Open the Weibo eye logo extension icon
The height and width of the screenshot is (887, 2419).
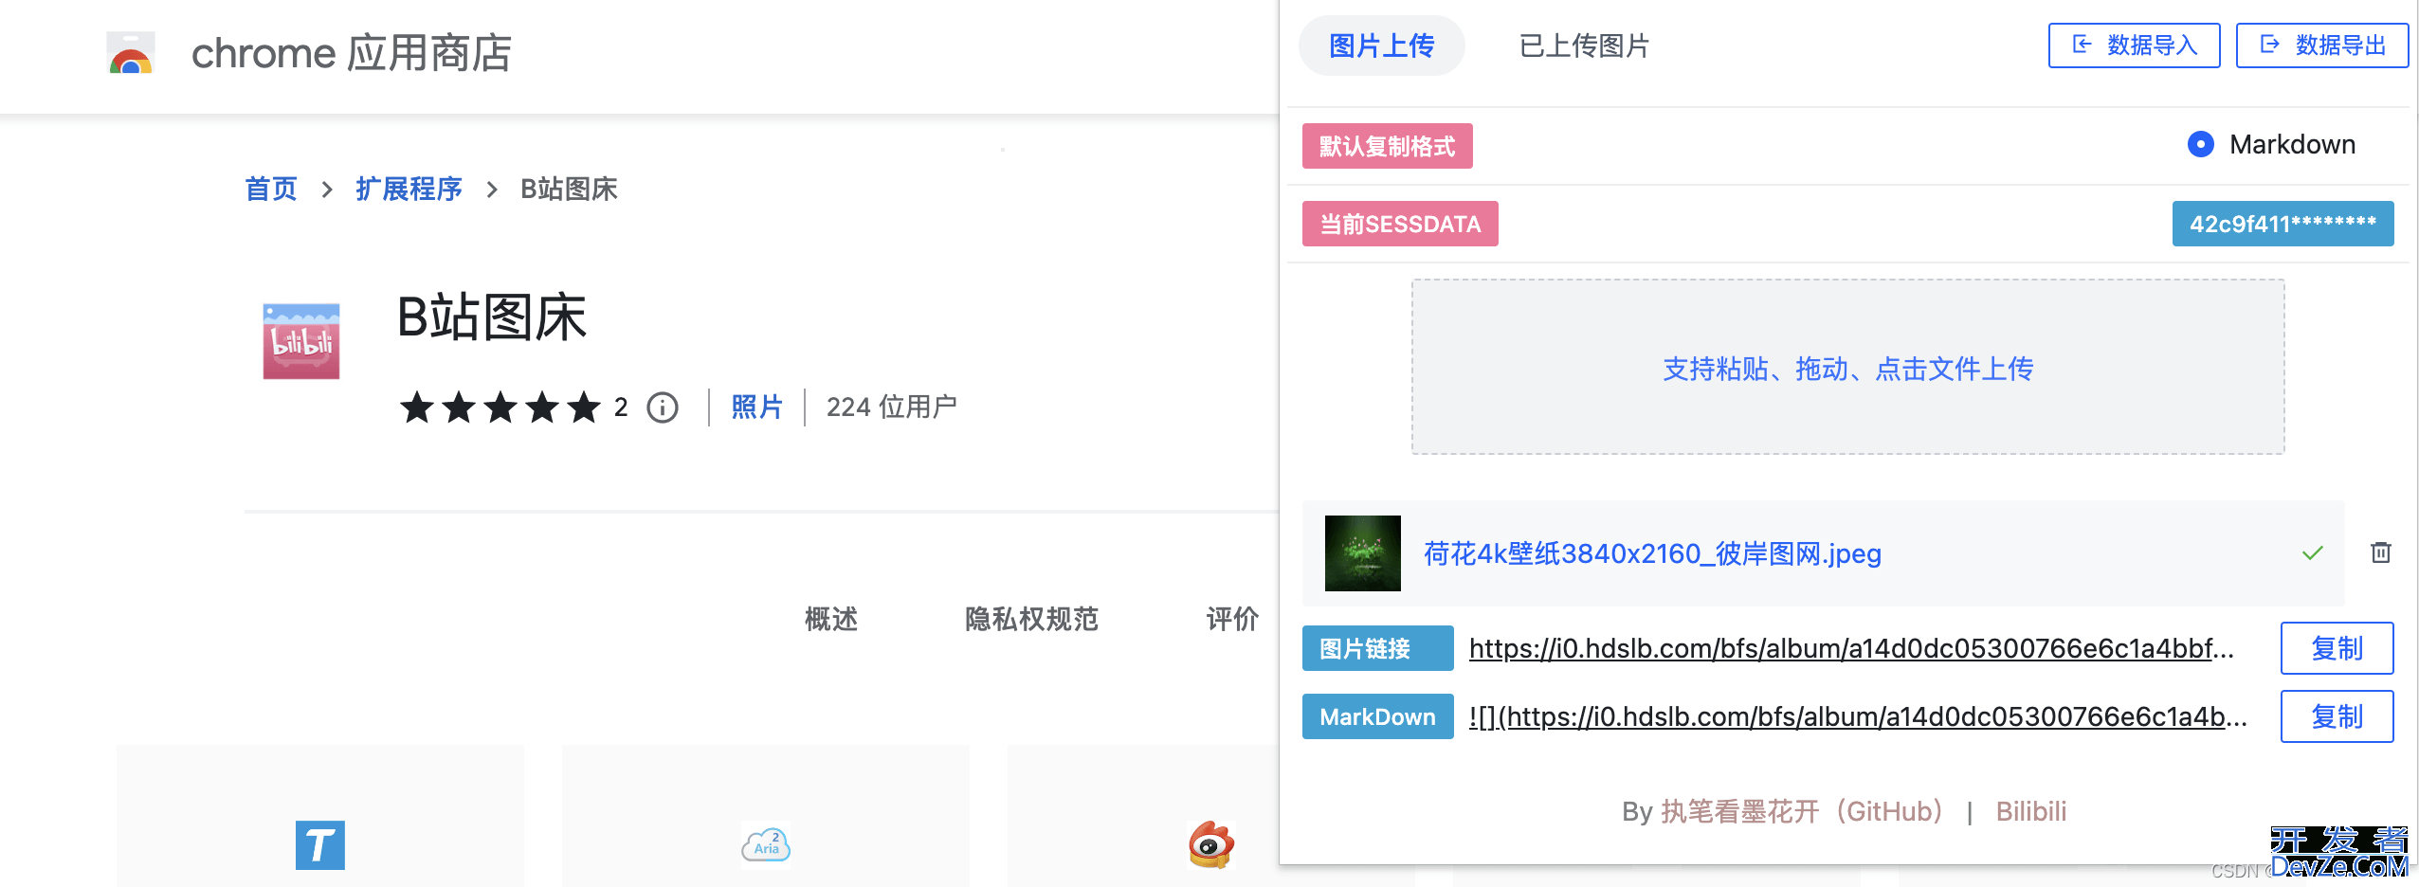pos(1211,845)
